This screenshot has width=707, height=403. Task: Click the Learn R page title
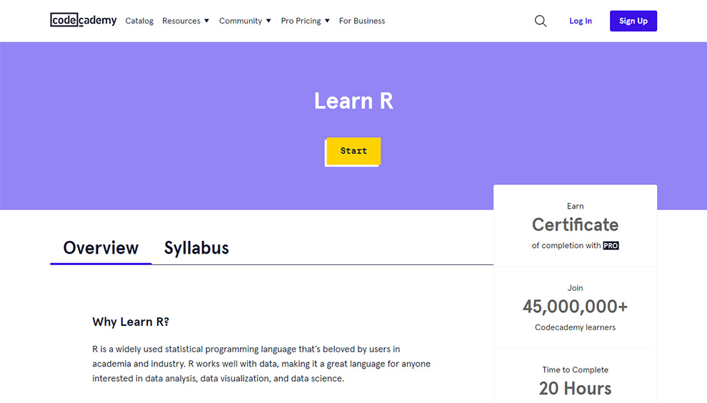(x=353, y=101)
